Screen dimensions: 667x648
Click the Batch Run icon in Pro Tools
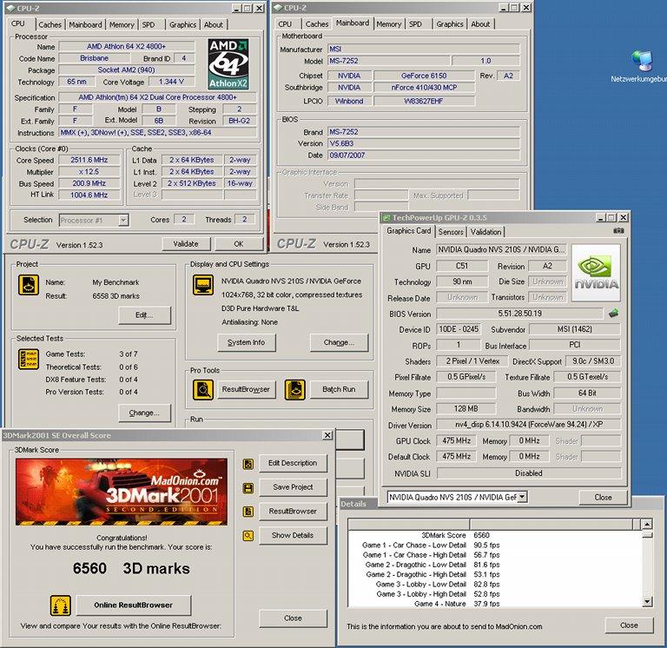click(x=294, y=390)
